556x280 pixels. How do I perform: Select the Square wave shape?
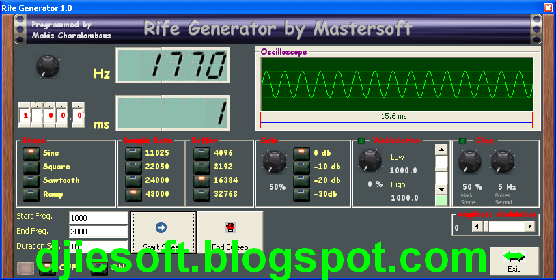click(x=31, y=167)
